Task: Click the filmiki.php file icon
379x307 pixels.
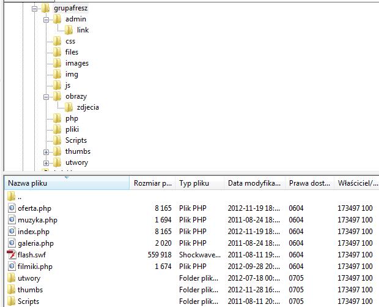Action: pos(12,267)
